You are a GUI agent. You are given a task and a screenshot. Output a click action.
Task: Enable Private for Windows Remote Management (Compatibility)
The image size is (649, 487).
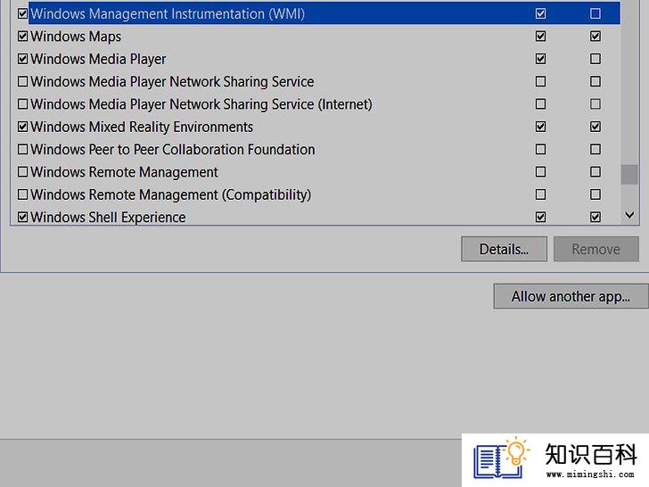pos(540,194)
